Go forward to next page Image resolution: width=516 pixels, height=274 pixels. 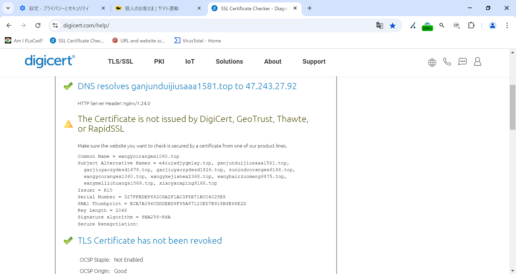tap(23, 25)
